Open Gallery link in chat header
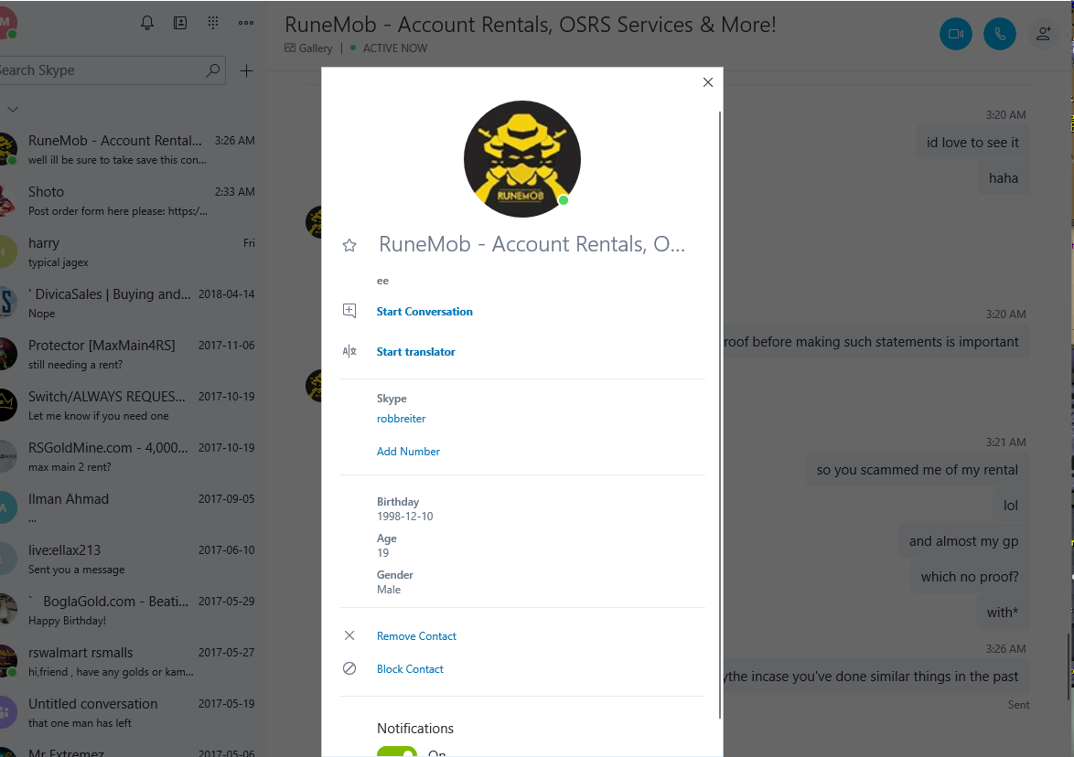The image size is (1074, 757). pos(316,48)
